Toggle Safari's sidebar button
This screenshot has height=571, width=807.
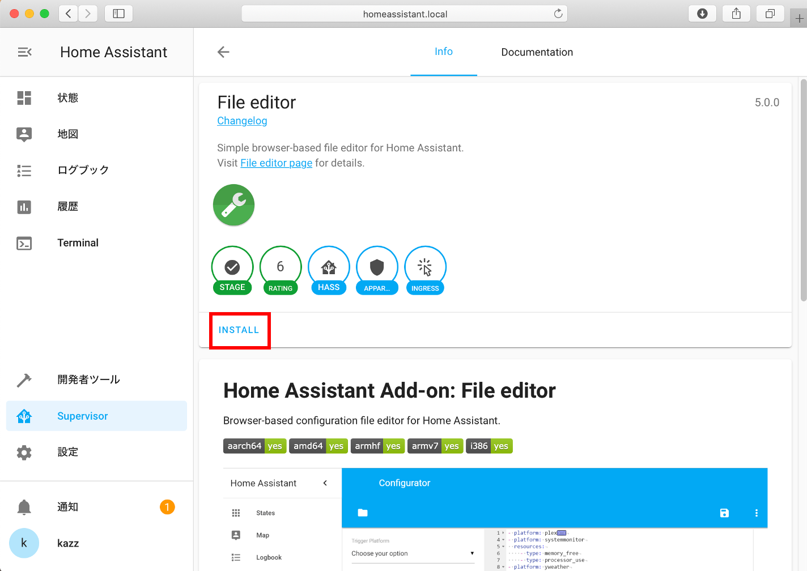click(119, 14)
